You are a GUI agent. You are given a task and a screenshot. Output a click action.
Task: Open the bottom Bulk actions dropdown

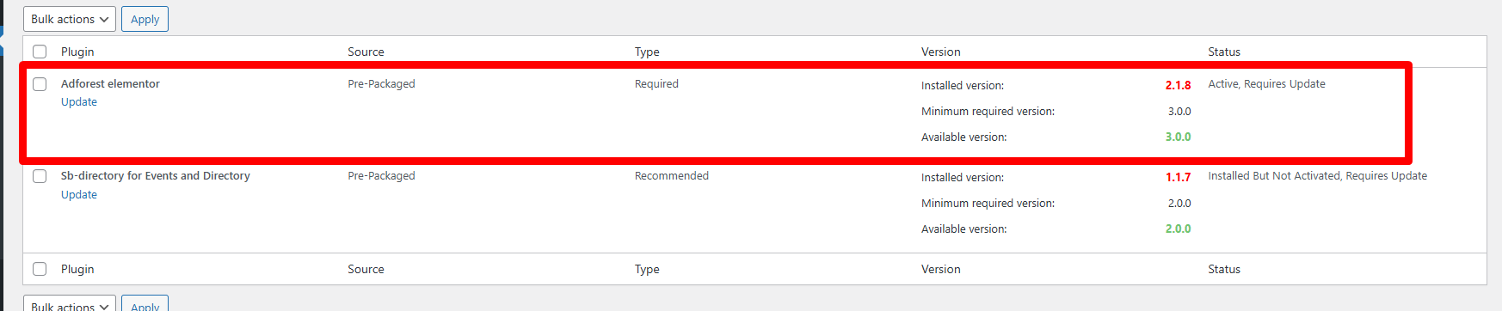[x=70, y=304]
